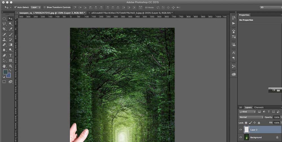Click the foreground color swatch
This screenshot has width=282, height=142.
5,72
